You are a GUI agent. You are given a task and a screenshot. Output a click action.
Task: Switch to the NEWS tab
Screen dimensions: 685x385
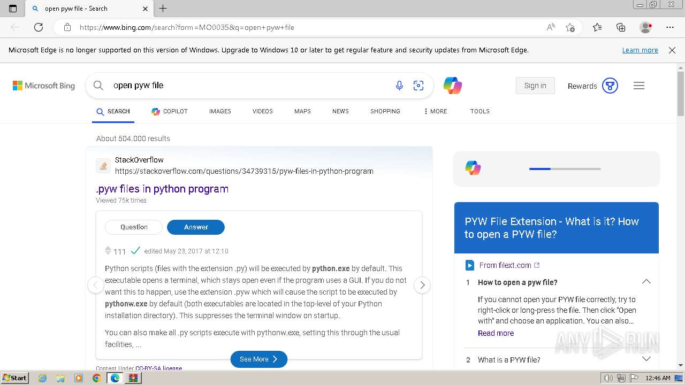(340, 111)
